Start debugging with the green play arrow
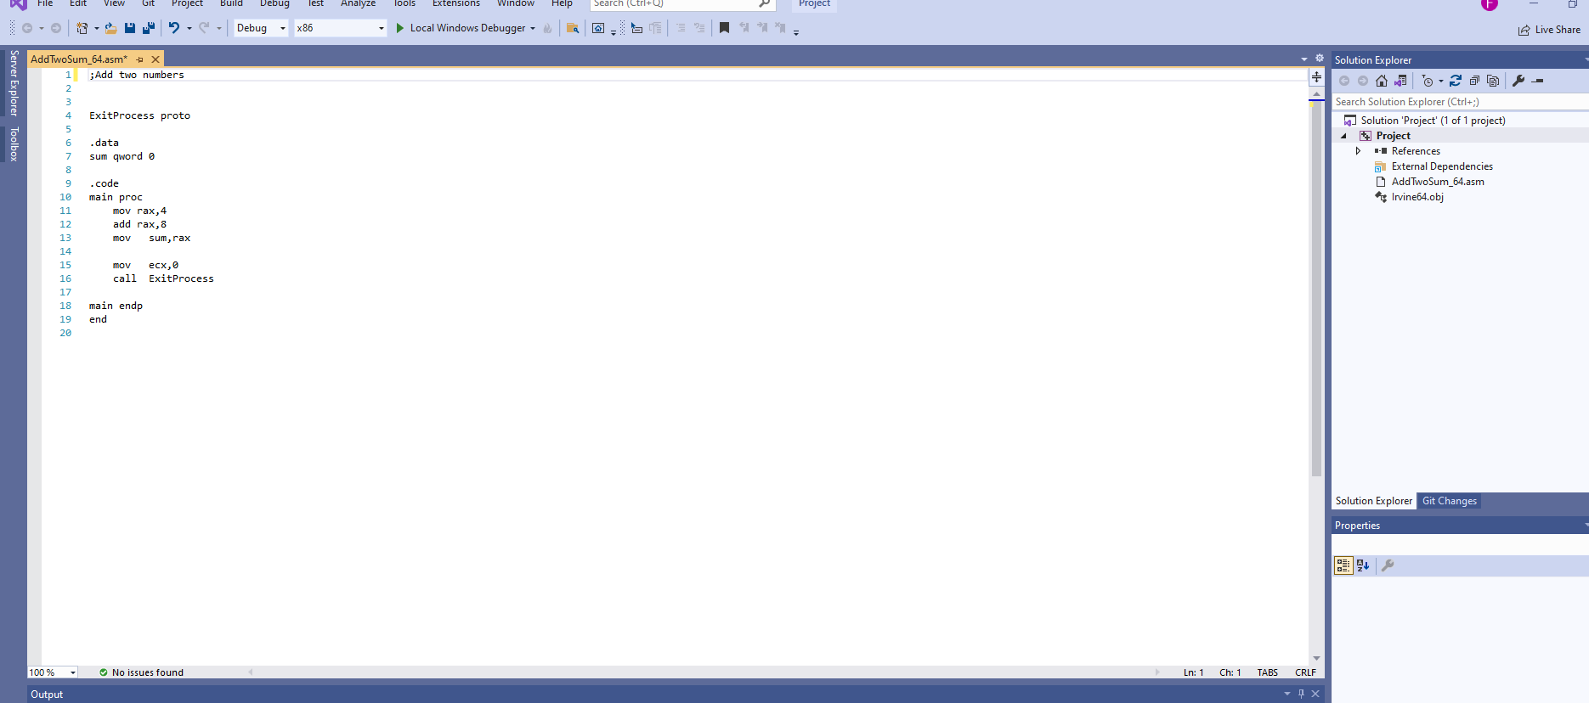 399,28
